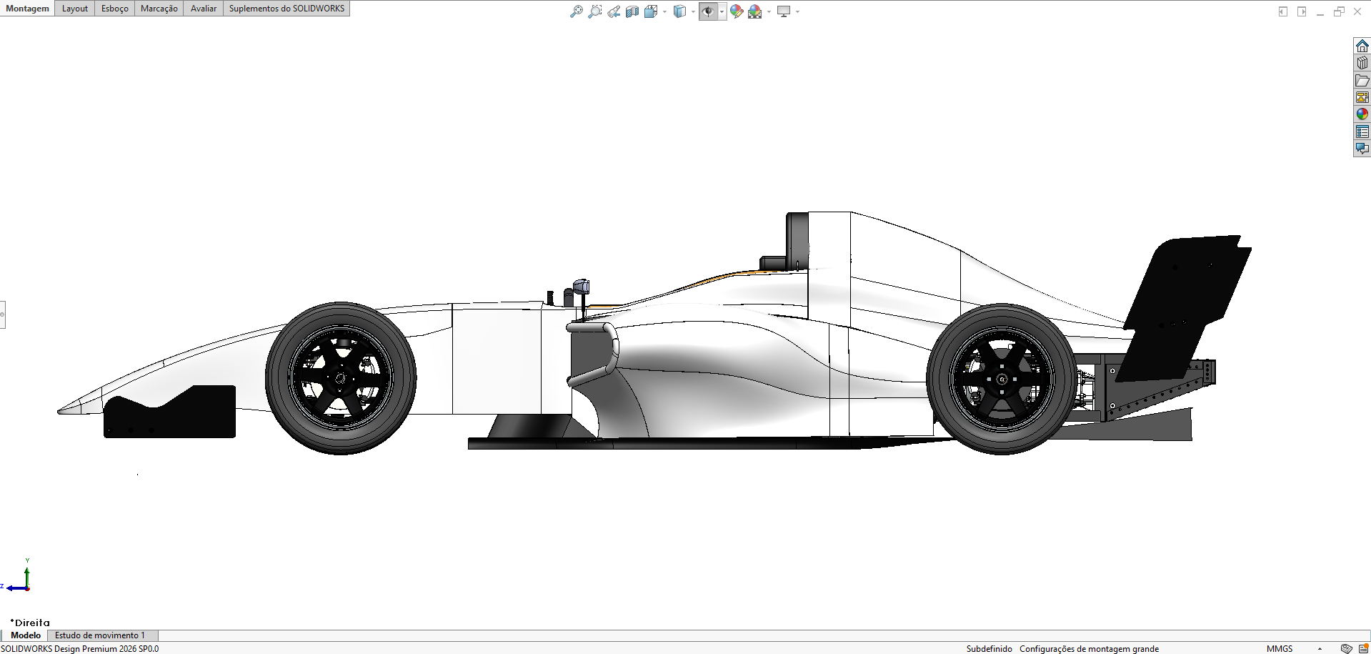Screen dimensions: 1371x654
Task: Select the Avaliar tab
Action: pos(204,9)
